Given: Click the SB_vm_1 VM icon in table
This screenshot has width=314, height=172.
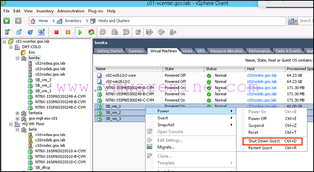Looking at the screenshot, I should 100,107.
